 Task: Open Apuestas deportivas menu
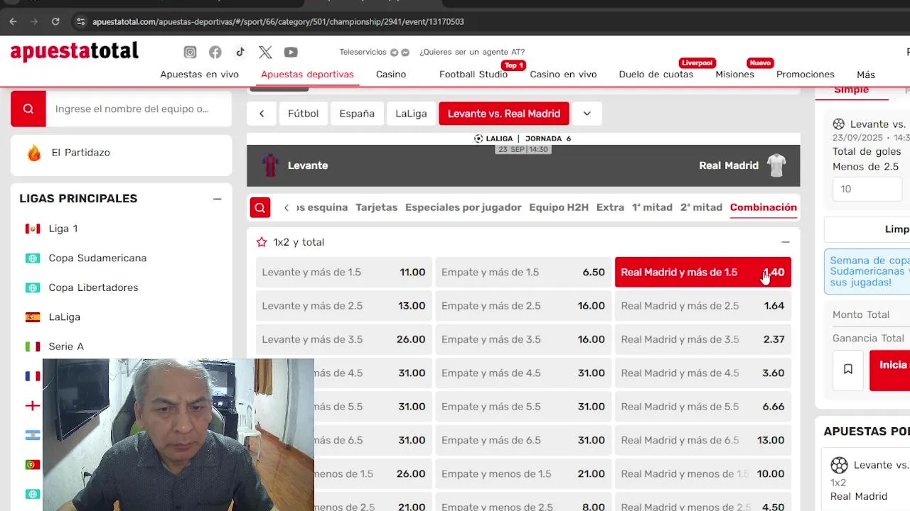(307, 75)
